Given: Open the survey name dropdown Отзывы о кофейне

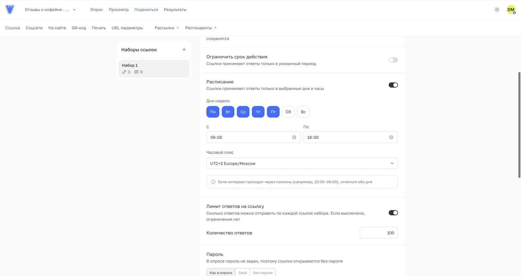Looking at the screenshot, I should (50, 10).
